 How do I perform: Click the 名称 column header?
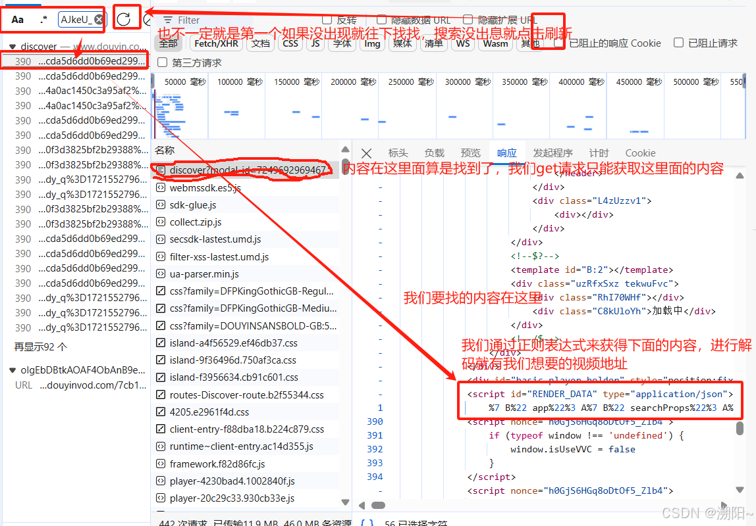click(165, 150)
